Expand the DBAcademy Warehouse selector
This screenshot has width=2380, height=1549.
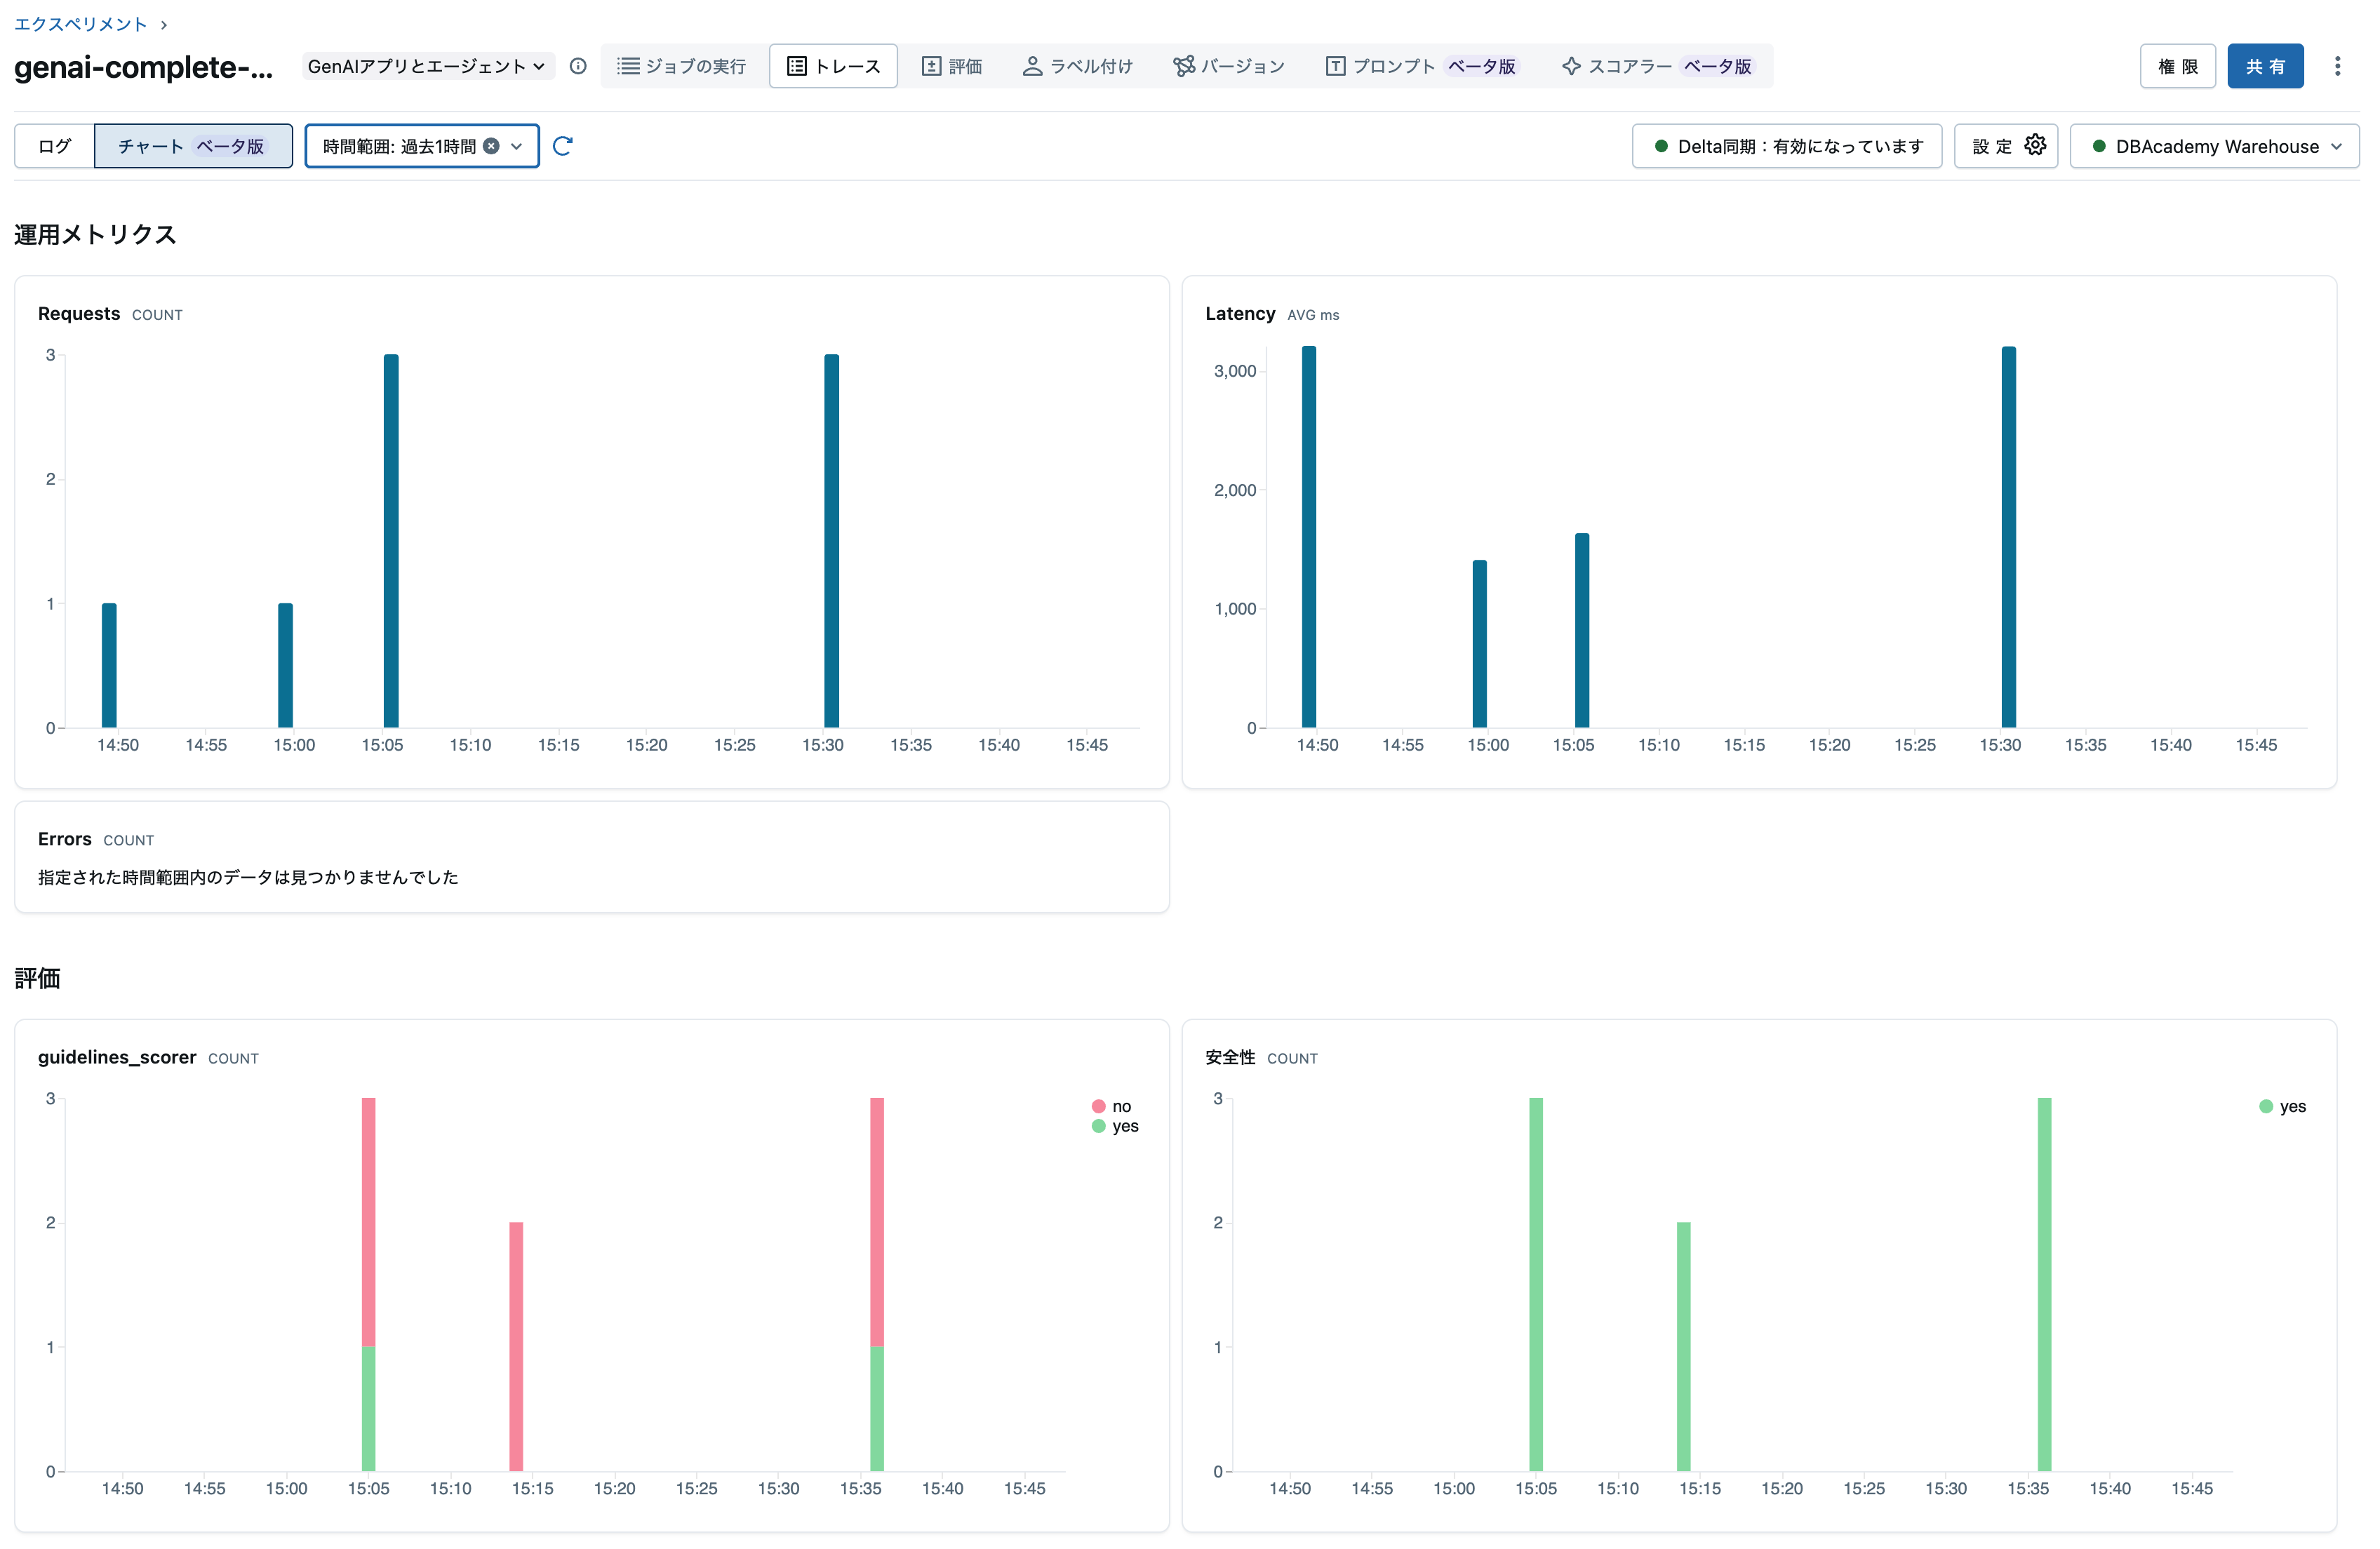tap(2214, 146)
